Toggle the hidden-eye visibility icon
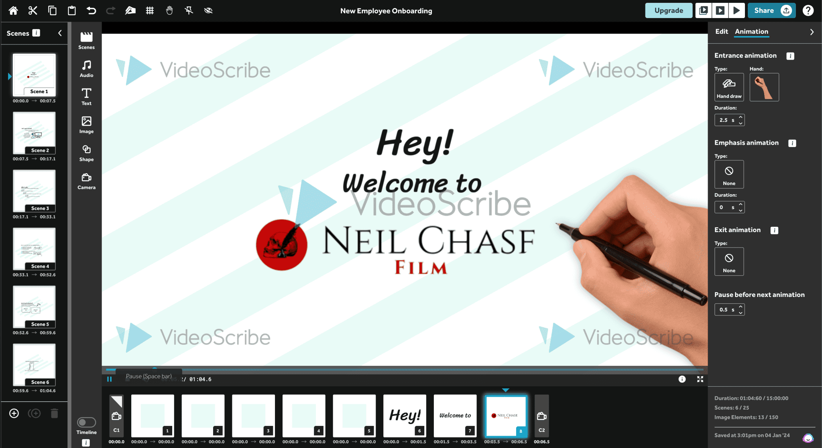The image size is (822, 448). click(x=208, y=10)
